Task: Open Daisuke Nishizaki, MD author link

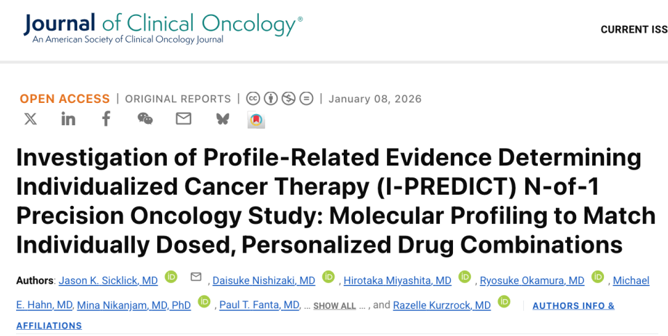Action: click(264, 280)
